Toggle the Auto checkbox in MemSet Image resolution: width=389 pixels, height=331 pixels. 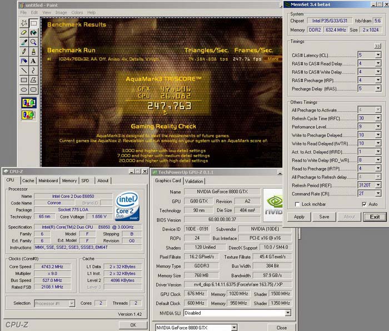click(364, 204)
